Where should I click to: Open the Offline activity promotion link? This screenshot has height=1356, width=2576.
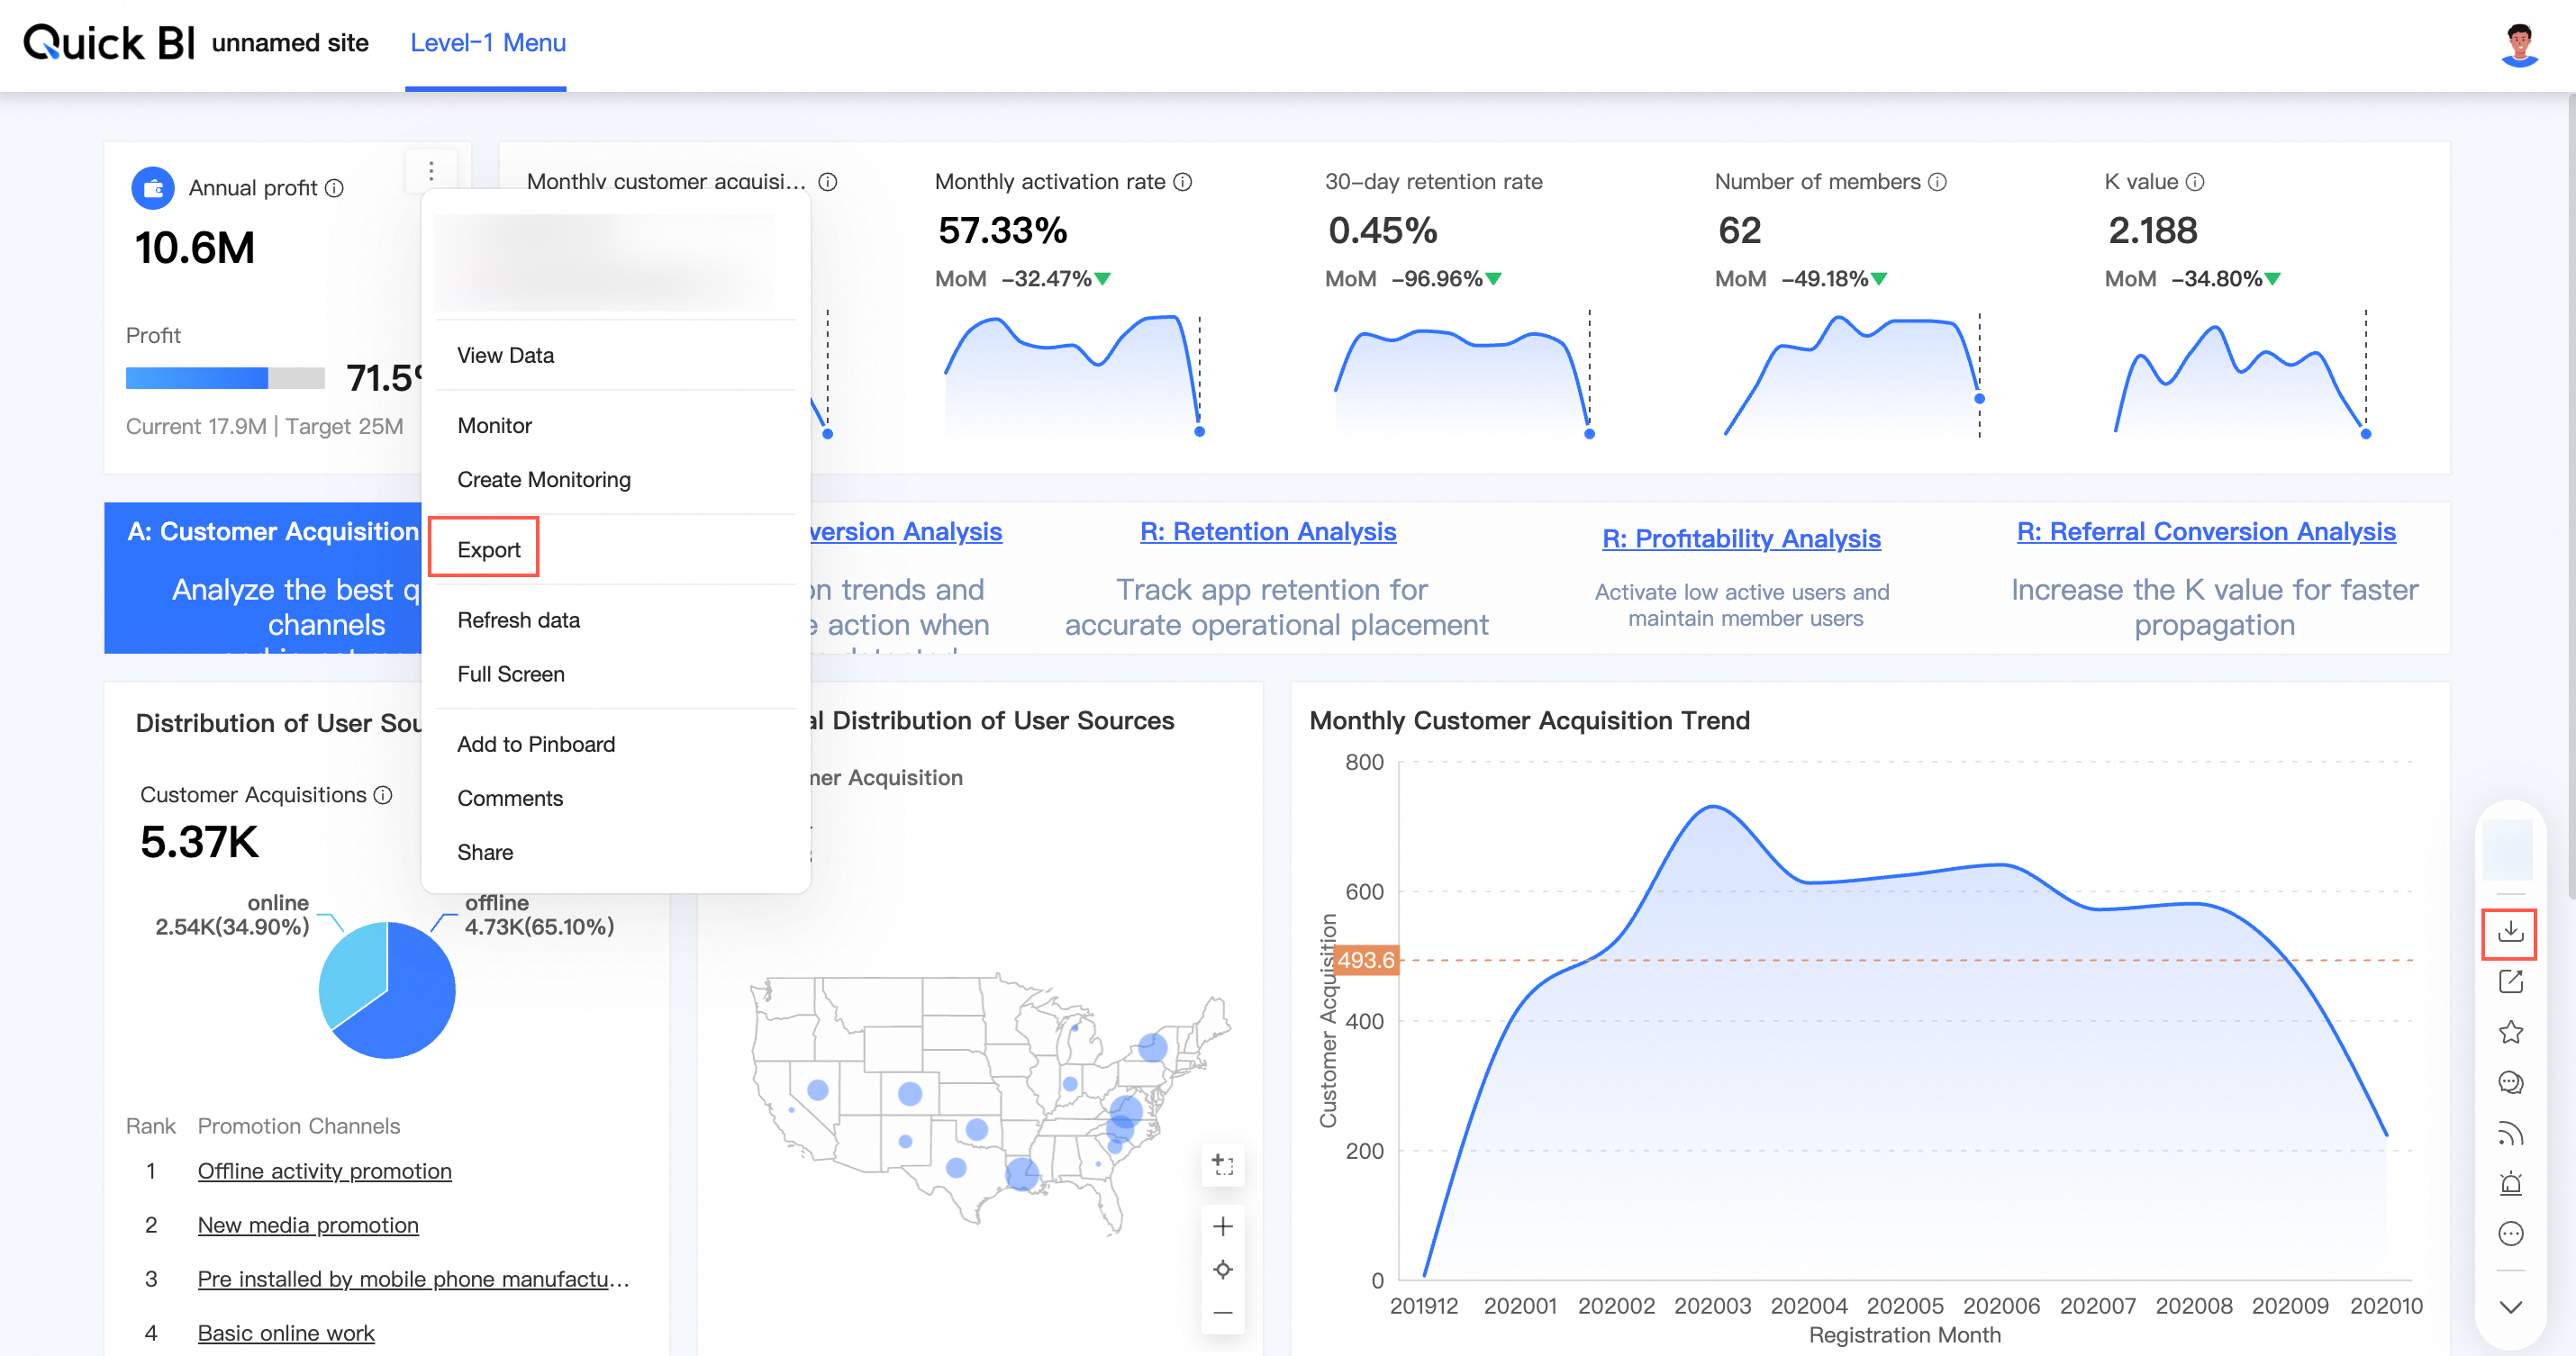pos(324,1171)
